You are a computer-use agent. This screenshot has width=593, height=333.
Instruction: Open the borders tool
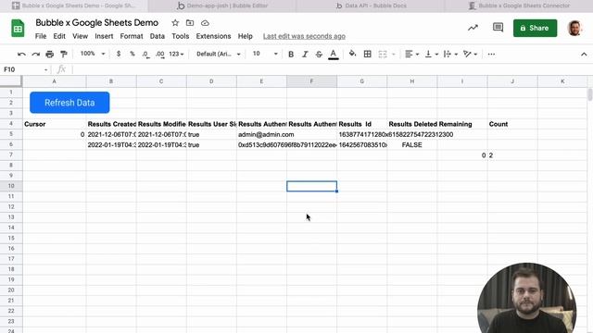[x=367, y=54]
